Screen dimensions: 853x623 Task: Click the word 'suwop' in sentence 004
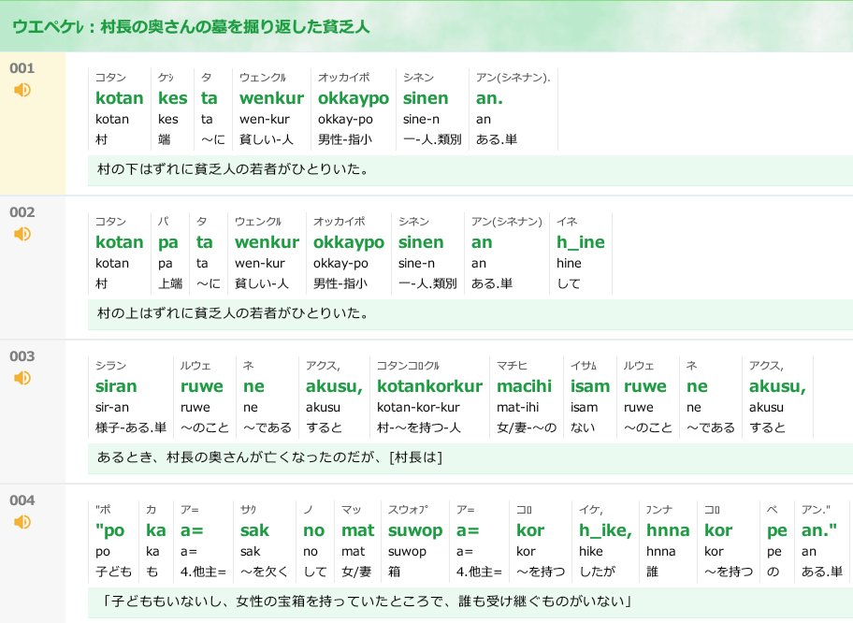click(413, 529)
